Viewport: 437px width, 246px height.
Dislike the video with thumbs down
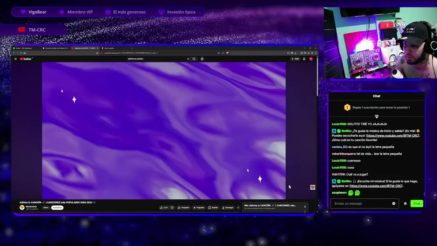pos(172,207)
